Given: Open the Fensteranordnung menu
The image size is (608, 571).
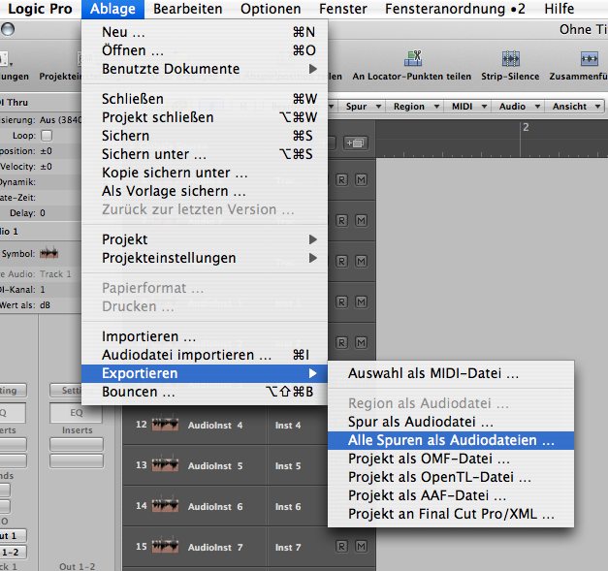Looking at the screenshot, I should 455,9.
